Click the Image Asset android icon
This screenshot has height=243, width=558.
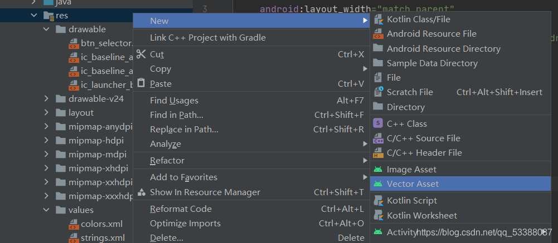378,170
